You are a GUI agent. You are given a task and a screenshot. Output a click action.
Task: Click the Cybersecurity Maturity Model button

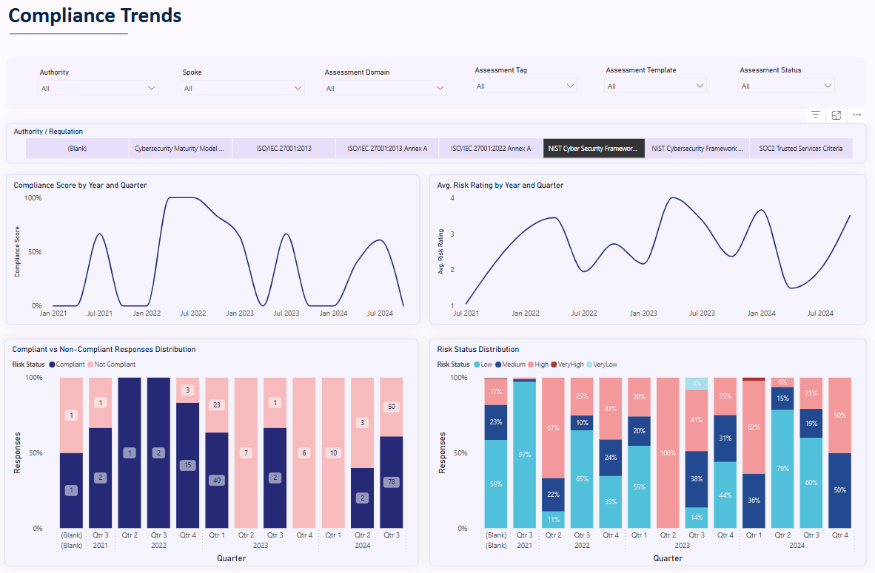pyautogui.click(x=180, y=148)
